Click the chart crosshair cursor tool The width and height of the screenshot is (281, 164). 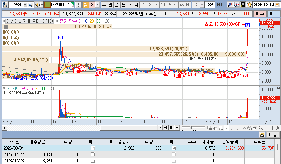coord(227,128)
